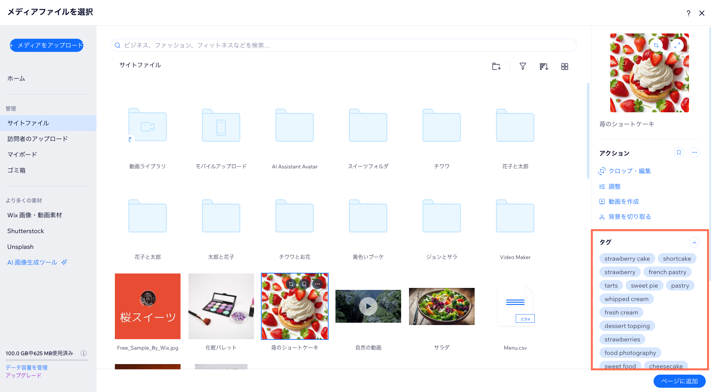Select the whipped cream tag
This screenshot has height=392, width=711.
pos(626,299)
